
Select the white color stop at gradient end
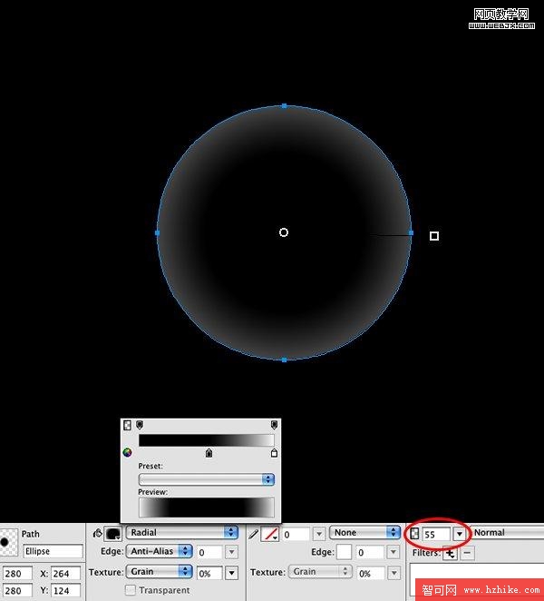274,452
